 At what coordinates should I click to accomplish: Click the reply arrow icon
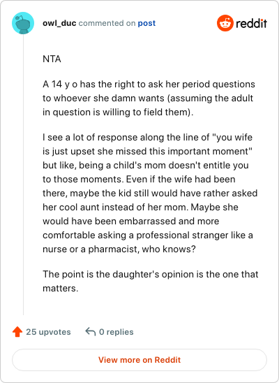click(91, 332)
